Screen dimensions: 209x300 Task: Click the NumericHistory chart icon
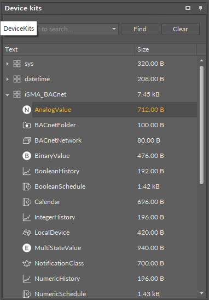tap(27, 279)
